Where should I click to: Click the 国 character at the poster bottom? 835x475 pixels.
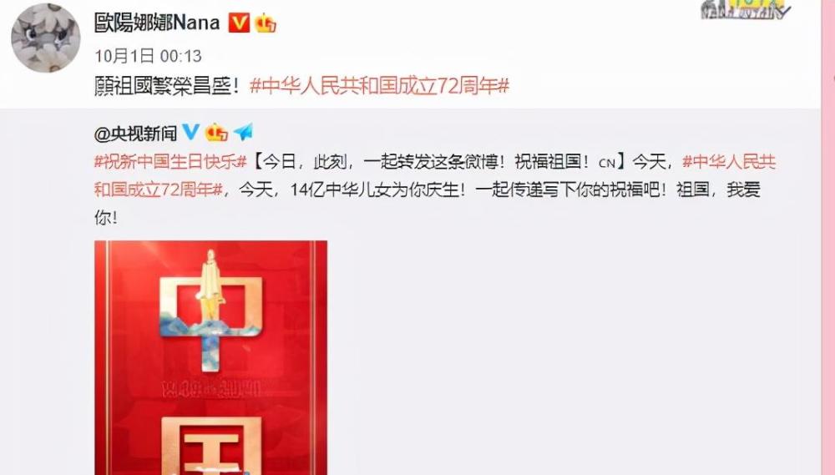211,447
